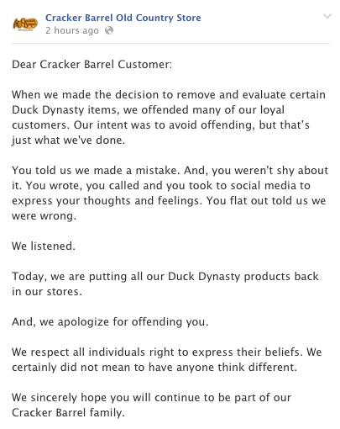340x429 pixels.
Task: Click the 'We listened.' line
Action: pos(44,246)
